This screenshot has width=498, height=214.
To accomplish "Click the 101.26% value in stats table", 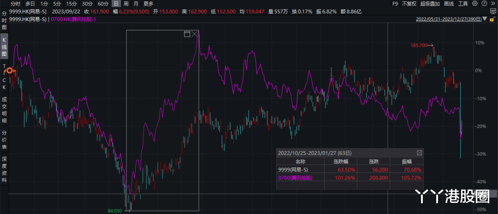I will click(x=345, y=178).
